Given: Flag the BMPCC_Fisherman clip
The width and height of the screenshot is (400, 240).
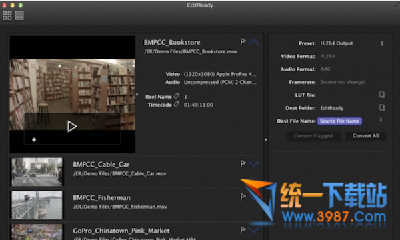Looking at the screenshot, I should 243,197.
